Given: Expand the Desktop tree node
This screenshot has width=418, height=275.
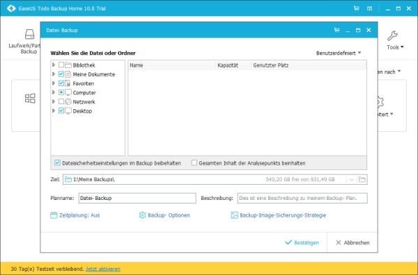Looking at the screenshot, I should [x=54, y=111].
